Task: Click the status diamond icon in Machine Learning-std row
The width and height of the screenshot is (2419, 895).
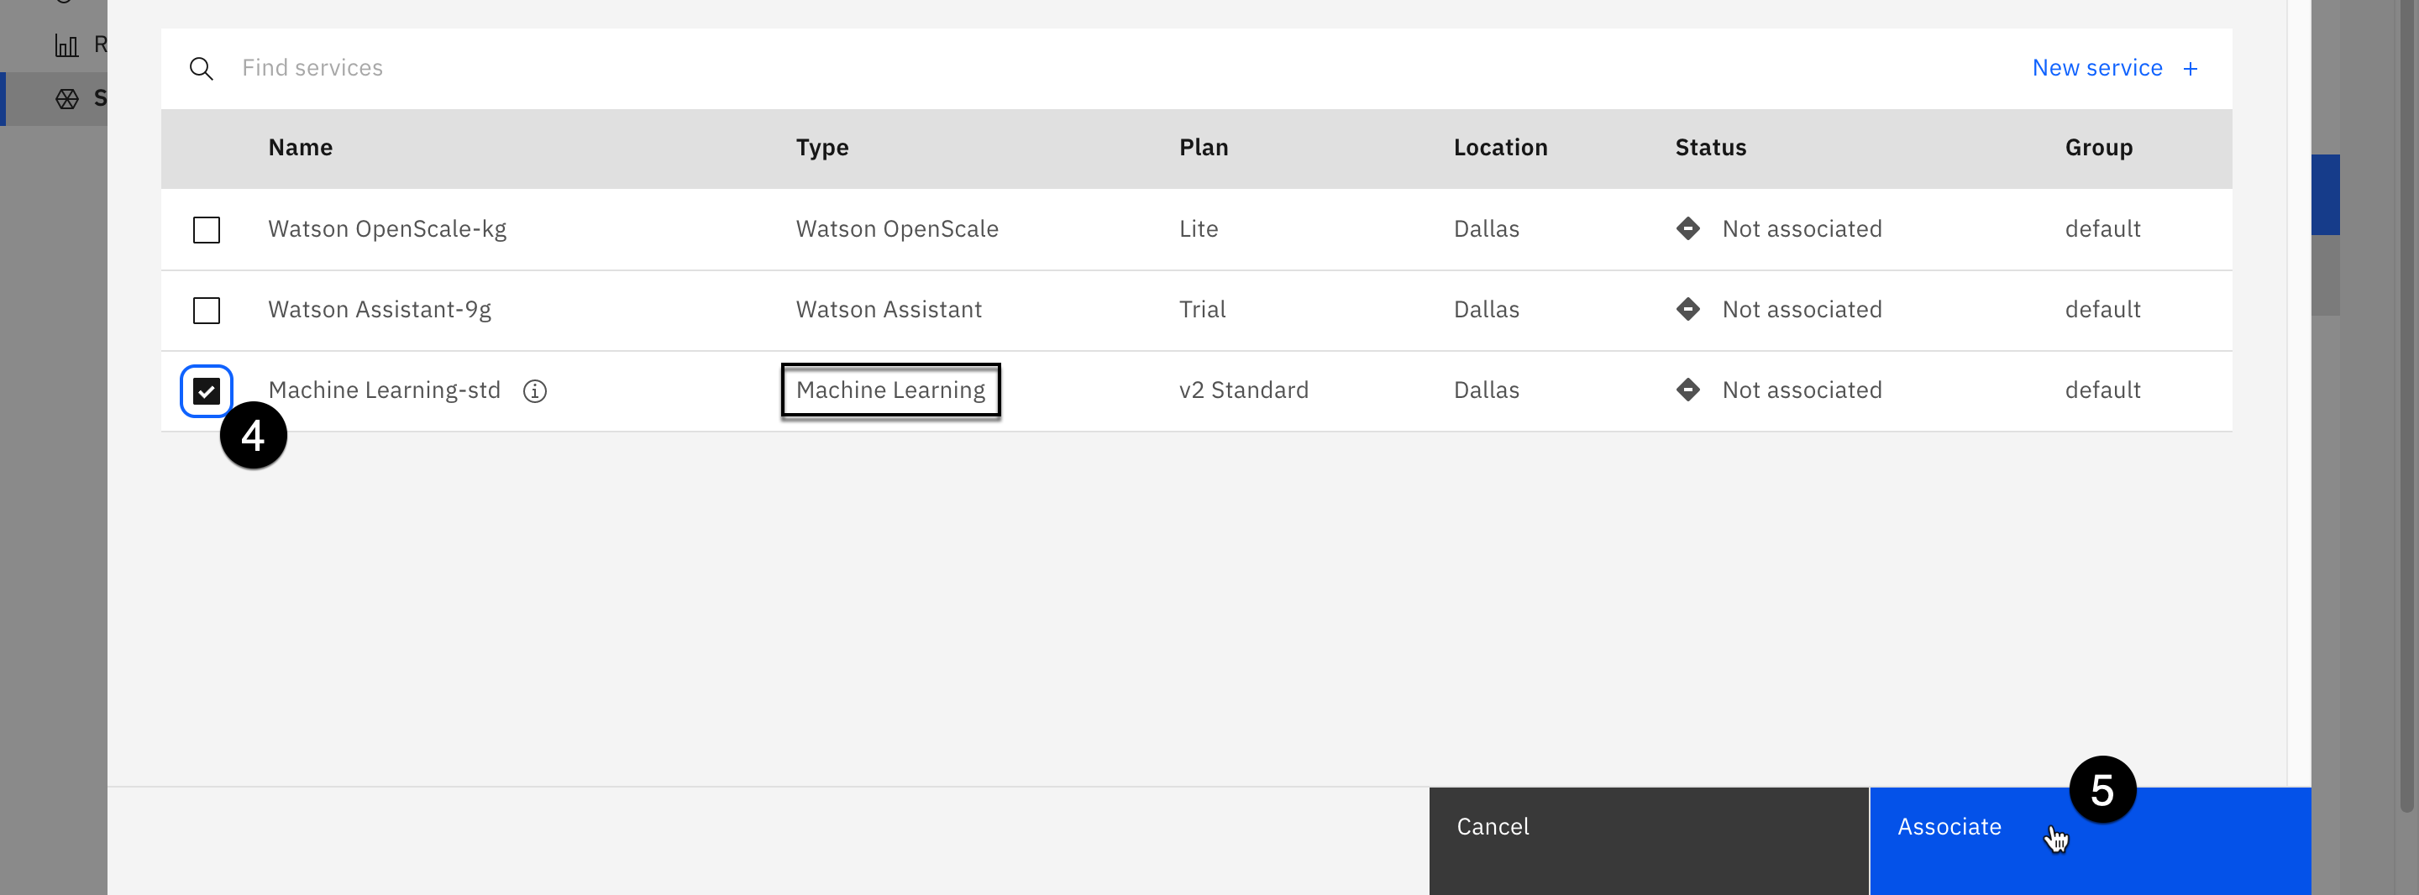Action: pyautogui.click(x=1687, y=390)
